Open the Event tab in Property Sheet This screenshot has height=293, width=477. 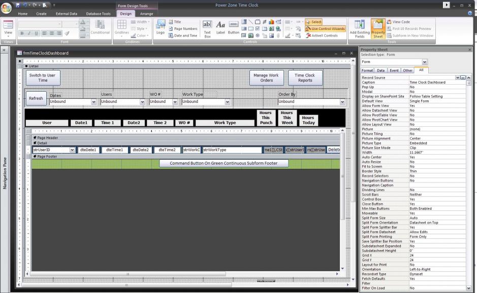point(394,70)
